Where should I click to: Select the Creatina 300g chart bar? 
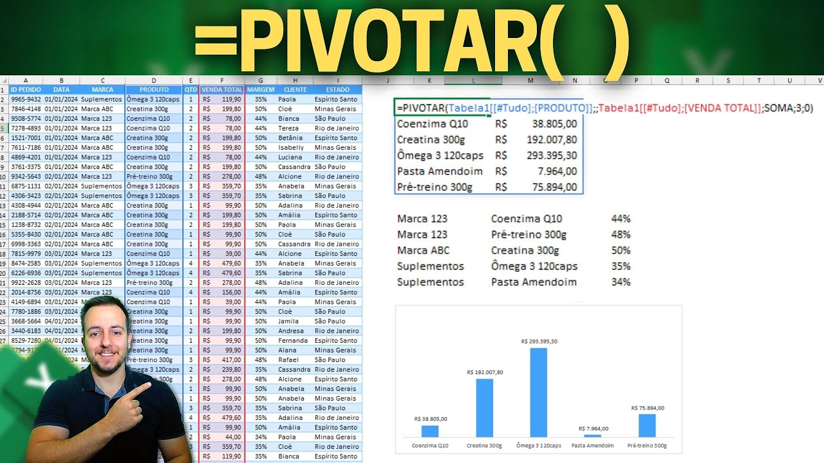click(485, 408)
